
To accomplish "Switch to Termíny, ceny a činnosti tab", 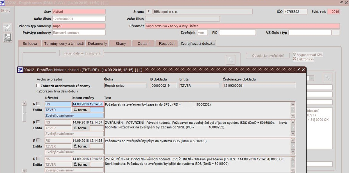I will click(64, 43).
